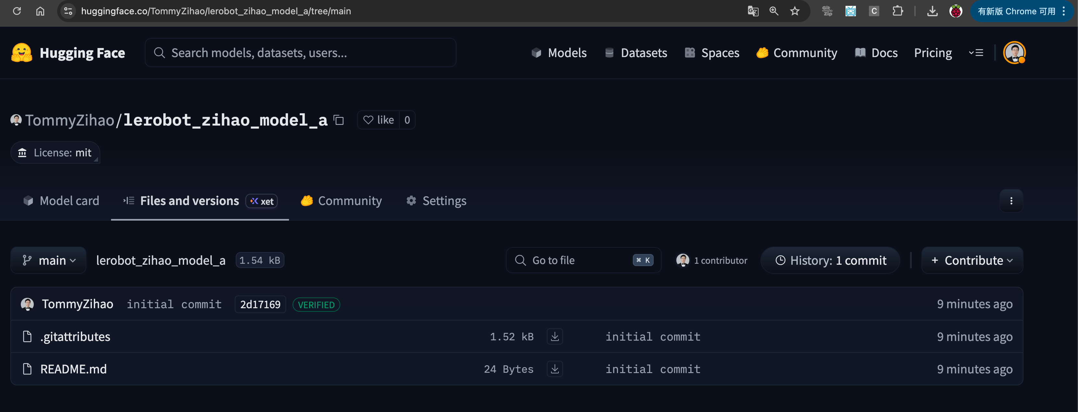Screen dimensions: 1078x412
Task: Open the user avatar menu in the navbar
Action: (1014, 53)
